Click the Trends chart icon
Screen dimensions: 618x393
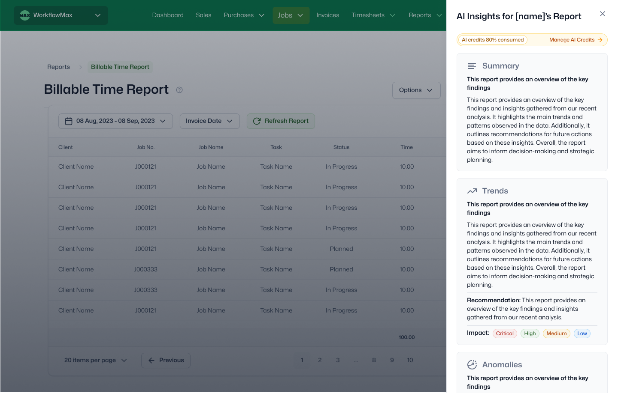point(472,191)
